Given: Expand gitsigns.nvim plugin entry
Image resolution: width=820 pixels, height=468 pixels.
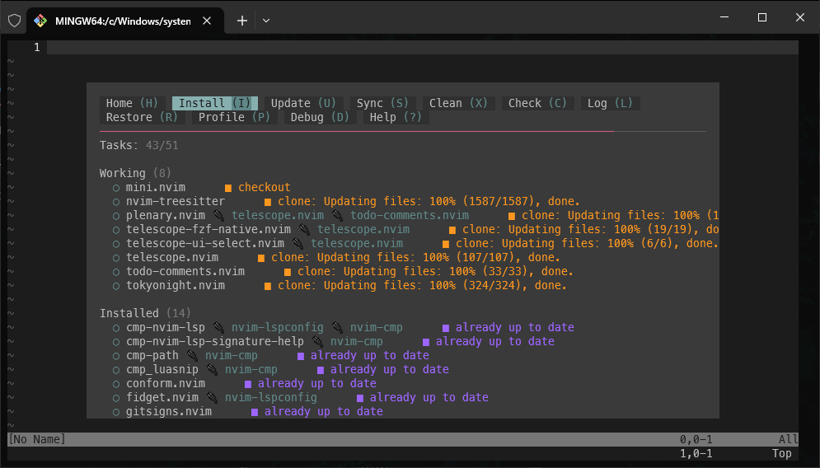Looking at the screenshot, I should tap(168, 411).
